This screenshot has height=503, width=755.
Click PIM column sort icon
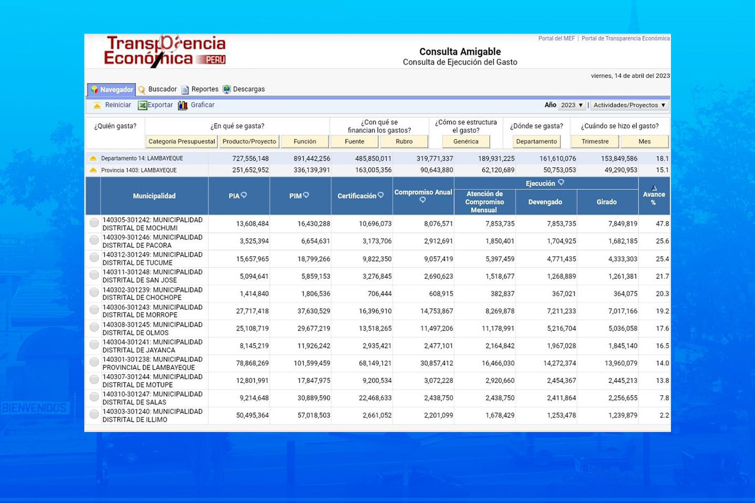306,195
